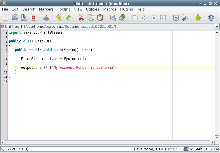Open the Search menu

(29, 9)
